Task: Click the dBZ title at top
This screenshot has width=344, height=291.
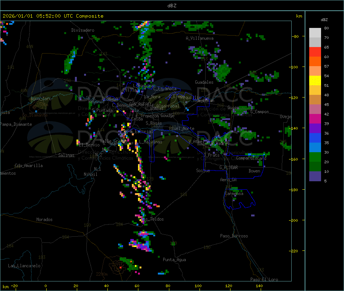Action: [x=172, y=6]
